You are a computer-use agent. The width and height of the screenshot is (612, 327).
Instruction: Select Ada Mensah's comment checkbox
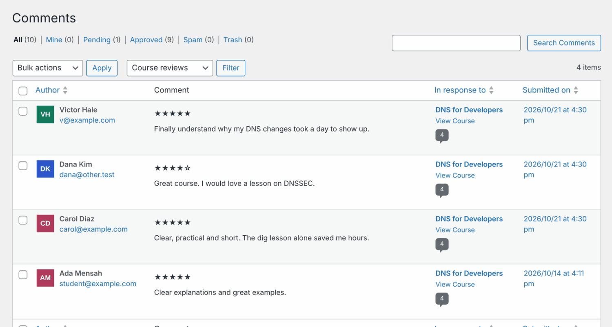click(23, 274)
